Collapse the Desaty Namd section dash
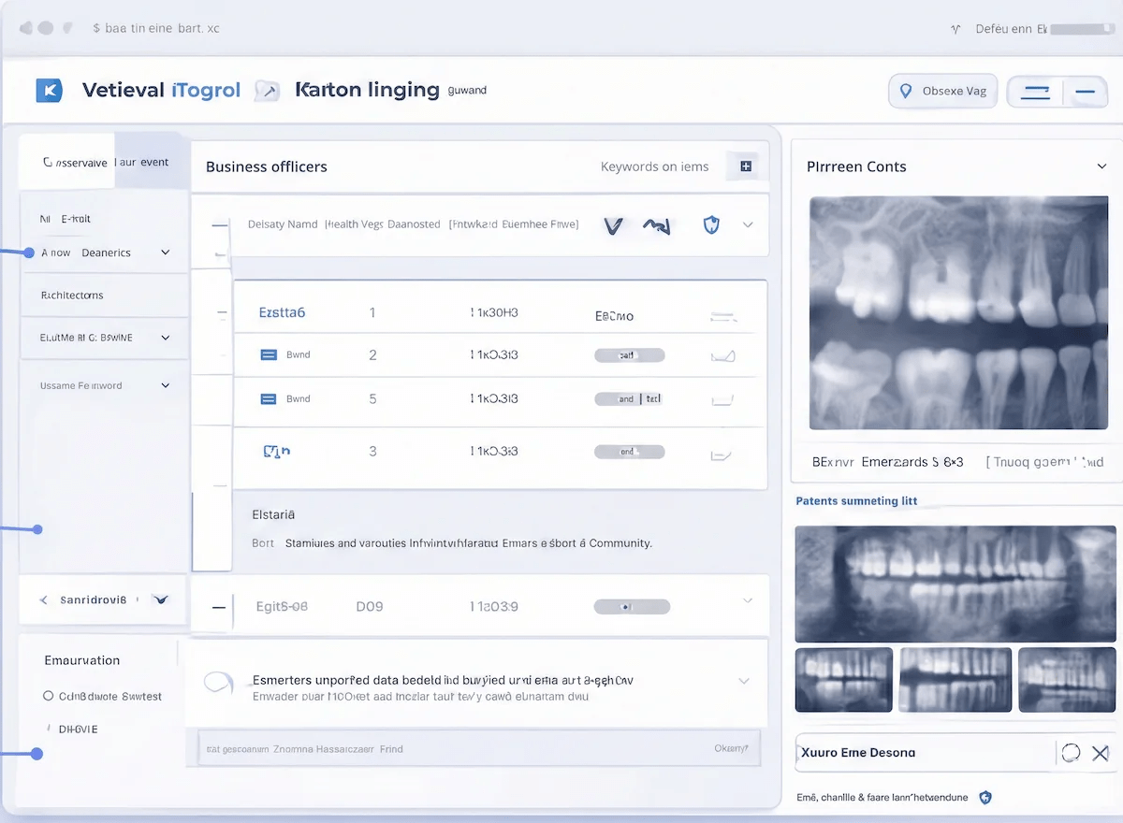Viewport: 1123px width, 823px height. [220, 225]
